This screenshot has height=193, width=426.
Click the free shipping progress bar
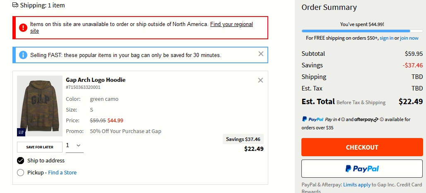(x=362, y=31)
